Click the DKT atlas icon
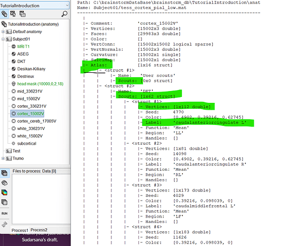The image size is (306, 246). click(13, 61)
